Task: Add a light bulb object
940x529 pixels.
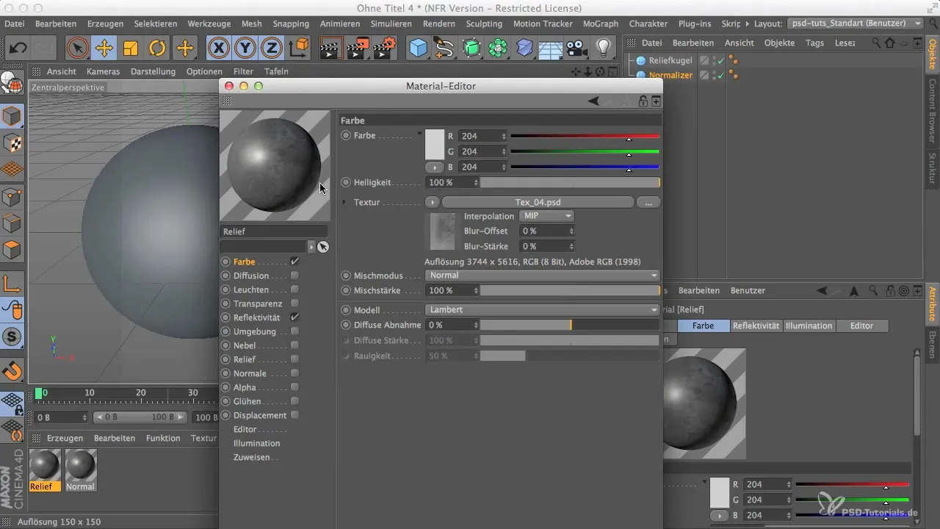Action: click(604, 48)
